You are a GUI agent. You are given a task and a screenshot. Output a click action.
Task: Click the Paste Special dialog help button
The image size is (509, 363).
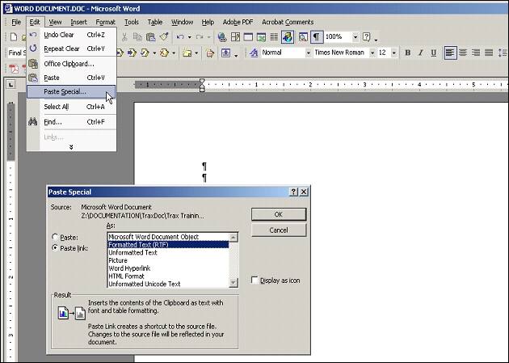pyautogui.click(x=293, y=192)
